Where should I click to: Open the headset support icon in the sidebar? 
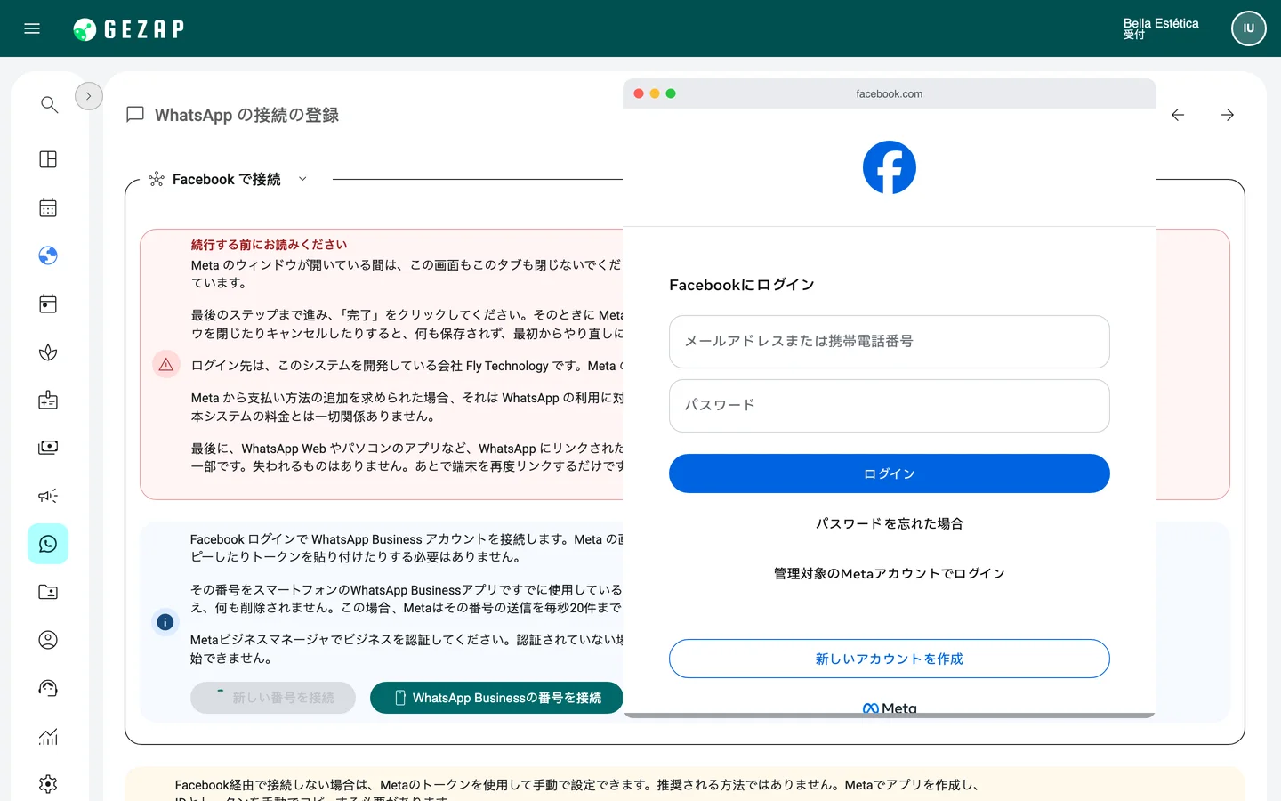tap(48, 688)
